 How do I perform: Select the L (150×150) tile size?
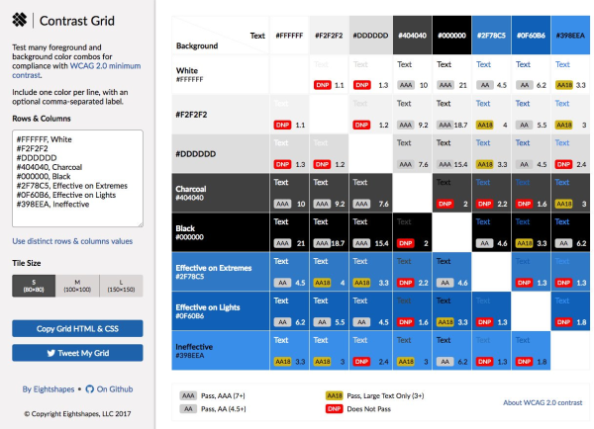[121, 286]
